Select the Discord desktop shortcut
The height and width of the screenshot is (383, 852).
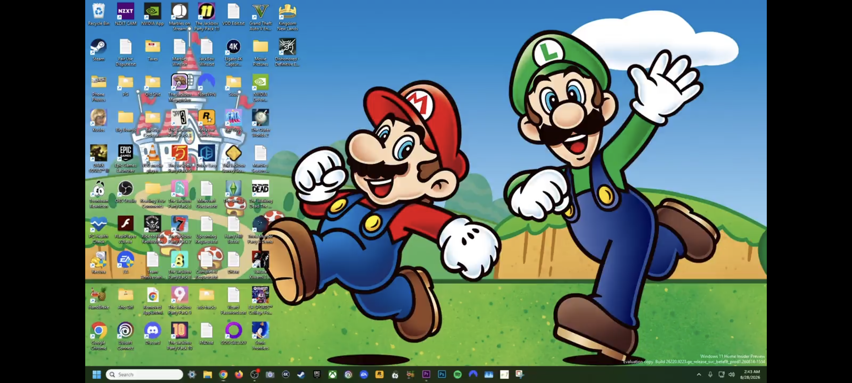pyautogui.click(x=153, y=333)
